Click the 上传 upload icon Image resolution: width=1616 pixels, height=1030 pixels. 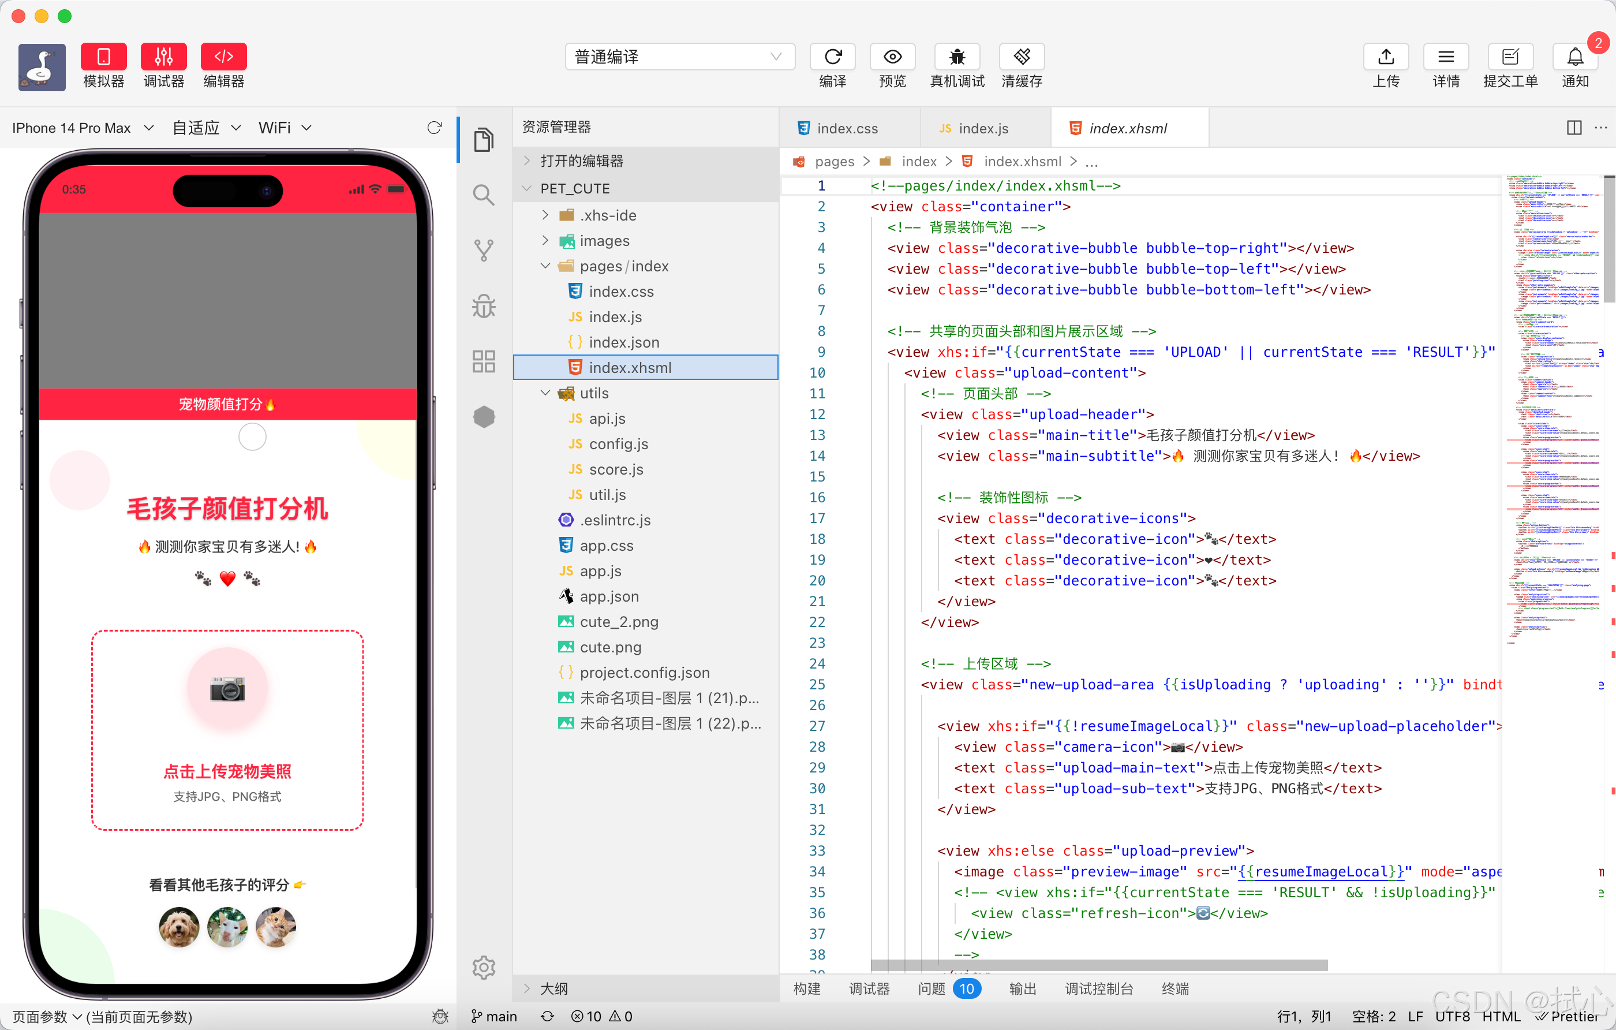click(1385, 57)
